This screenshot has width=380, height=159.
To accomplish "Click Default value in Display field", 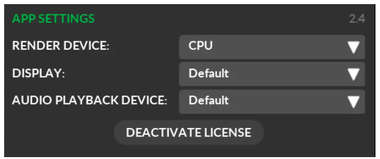I will point(208,73).
